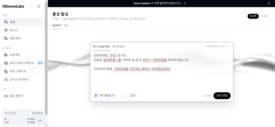Click inside the speech text area
Screen dimensions: 275x127
(161, 70)
